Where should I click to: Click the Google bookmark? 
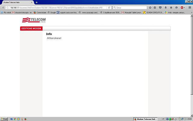[52, 12]
